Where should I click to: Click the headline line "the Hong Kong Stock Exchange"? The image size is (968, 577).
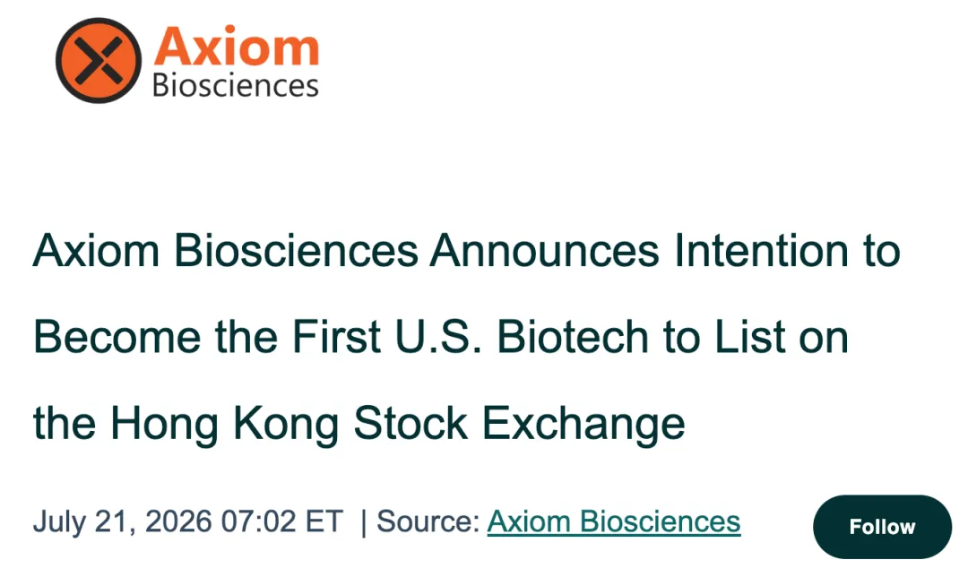pyautogui.click(x=359, y=424)
